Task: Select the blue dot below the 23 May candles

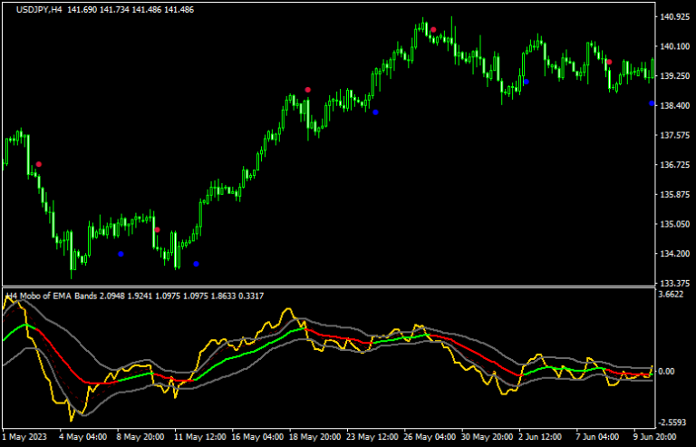Action: pyautogui.click(x=375, y=112)
